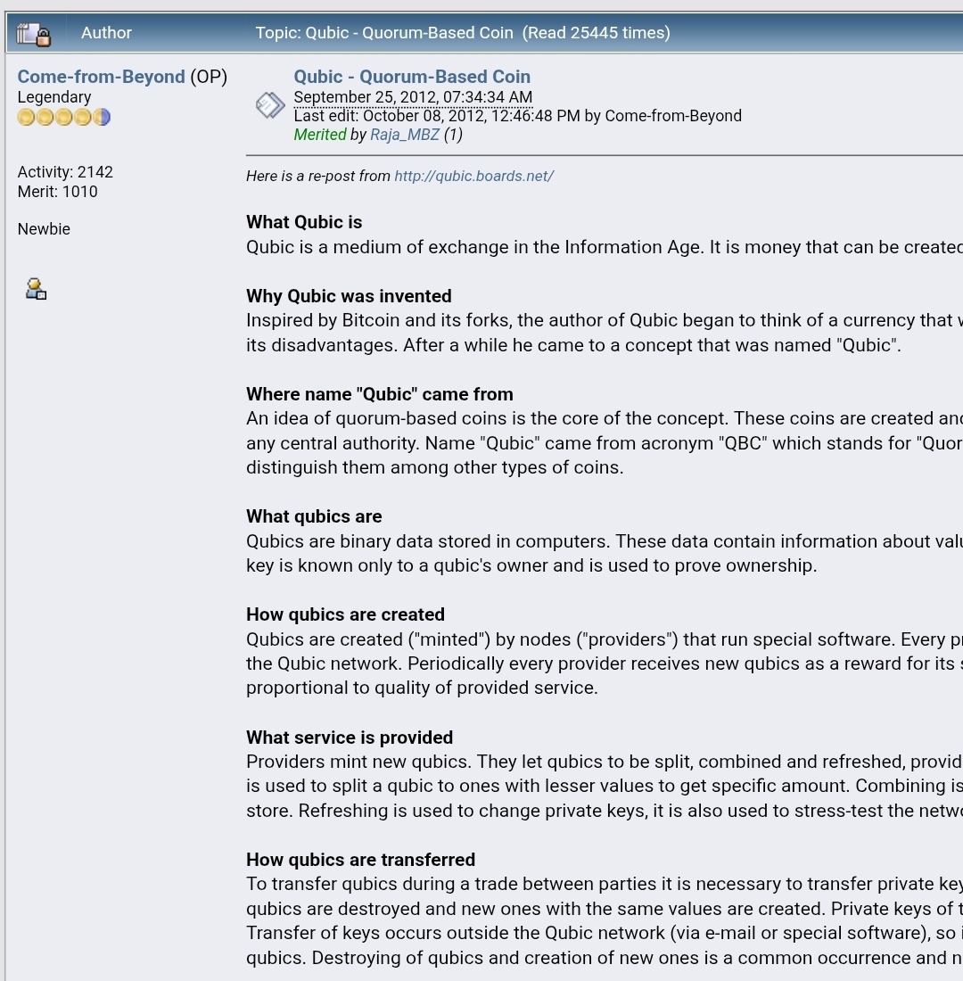Screen dimensions: 963x981
Task: Click the 'What service is provided' heading
Action: pyautogui.click(x=350, y=737)
